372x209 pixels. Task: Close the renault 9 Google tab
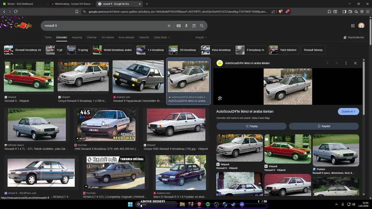click(139, 4)
